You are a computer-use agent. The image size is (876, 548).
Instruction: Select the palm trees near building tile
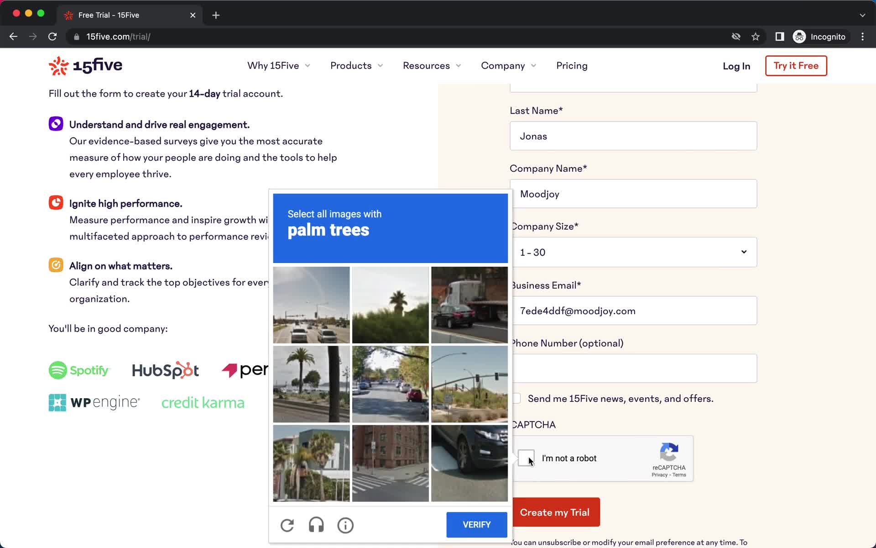click(x=311, y=464)
